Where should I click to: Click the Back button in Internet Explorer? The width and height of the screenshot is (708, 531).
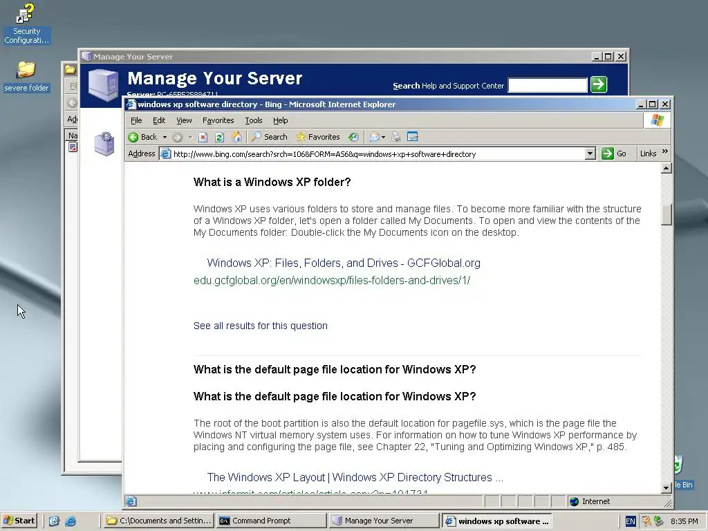tap(142, 137)
